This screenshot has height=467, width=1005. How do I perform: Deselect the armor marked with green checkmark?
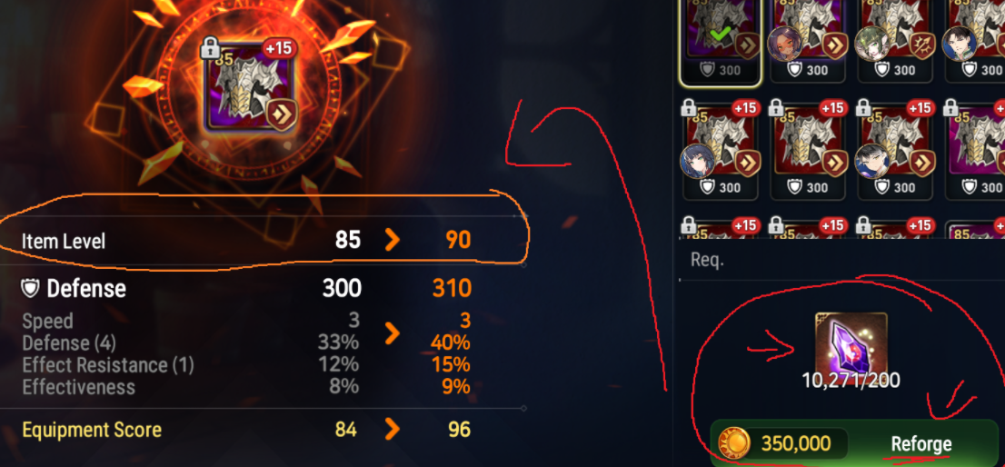coord(721,42)
